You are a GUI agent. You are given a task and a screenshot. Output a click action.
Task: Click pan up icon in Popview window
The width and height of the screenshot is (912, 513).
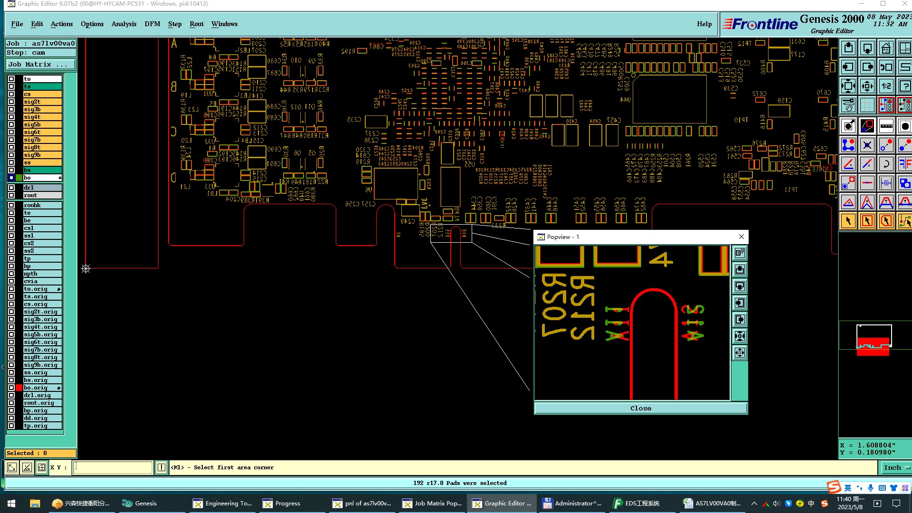[740, 270]
